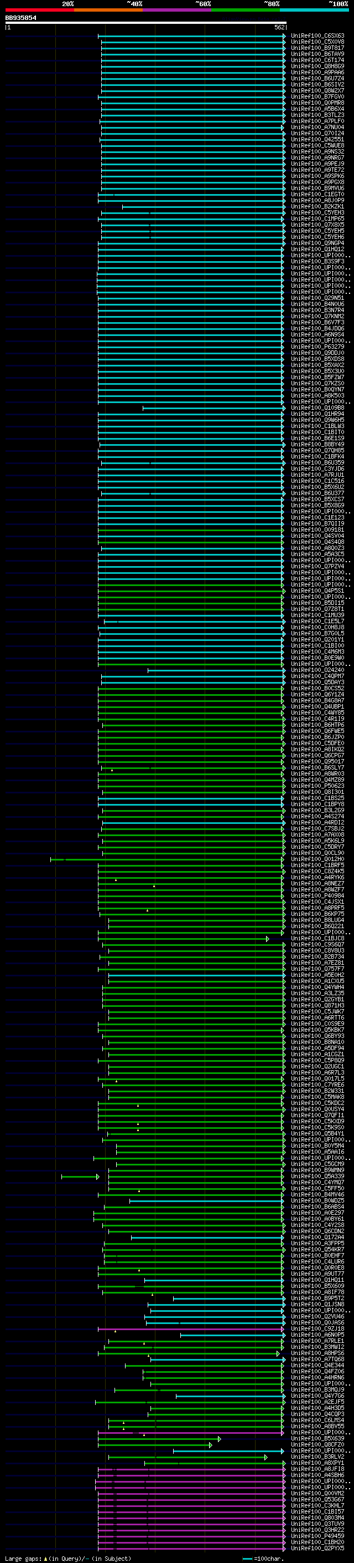Viewport: 354px width, 1563px height.
Task: Select the UniRef100_Q8W2X7 label
Action: 317,90
